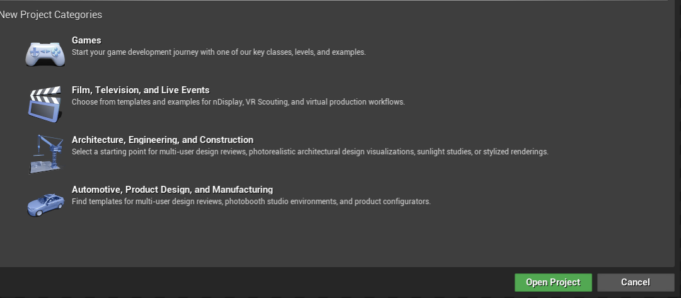
Task: Click the nDisplay and VR Scouting description text
Action: 238,102
